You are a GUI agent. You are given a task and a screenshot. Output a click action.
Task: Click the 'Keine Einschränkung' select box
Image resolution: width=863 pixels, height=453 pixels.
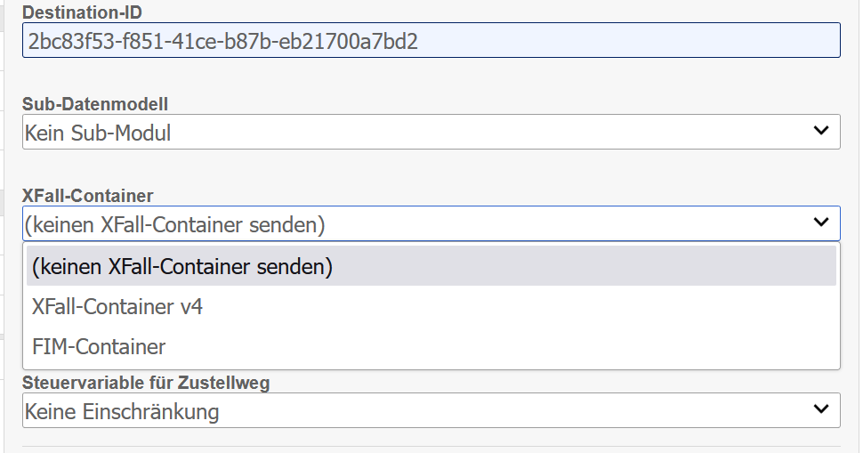click(431, 410)
